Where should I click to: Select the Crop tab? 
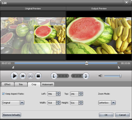[34, 84]
